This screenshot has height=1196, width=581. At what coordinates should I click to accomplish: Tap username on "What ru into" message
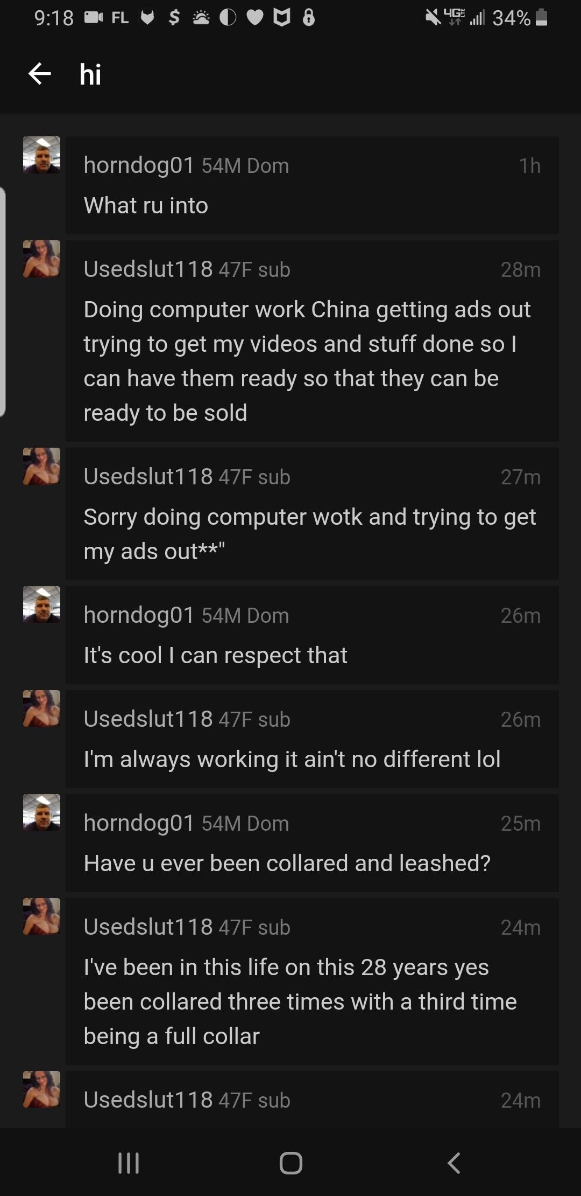[139, 165]
